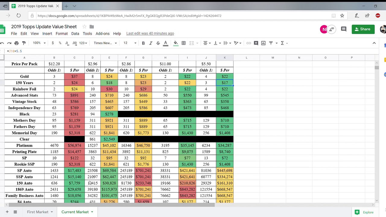Open horizontal align dropdown

coord(207,43)
